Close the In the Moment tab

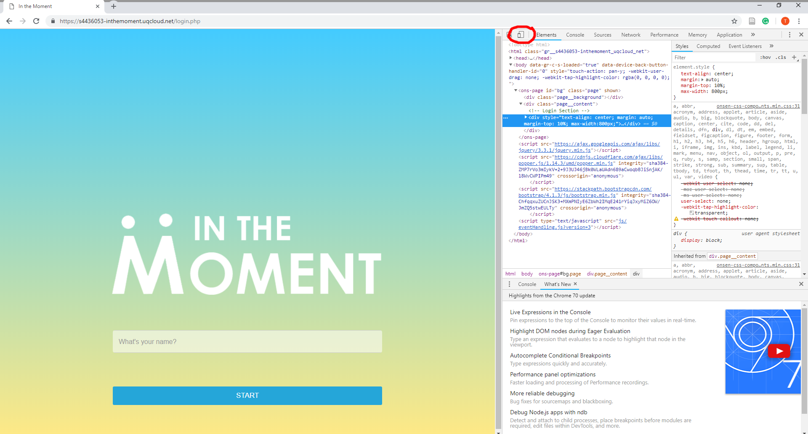pyautogui.click(x=98, y=6)
